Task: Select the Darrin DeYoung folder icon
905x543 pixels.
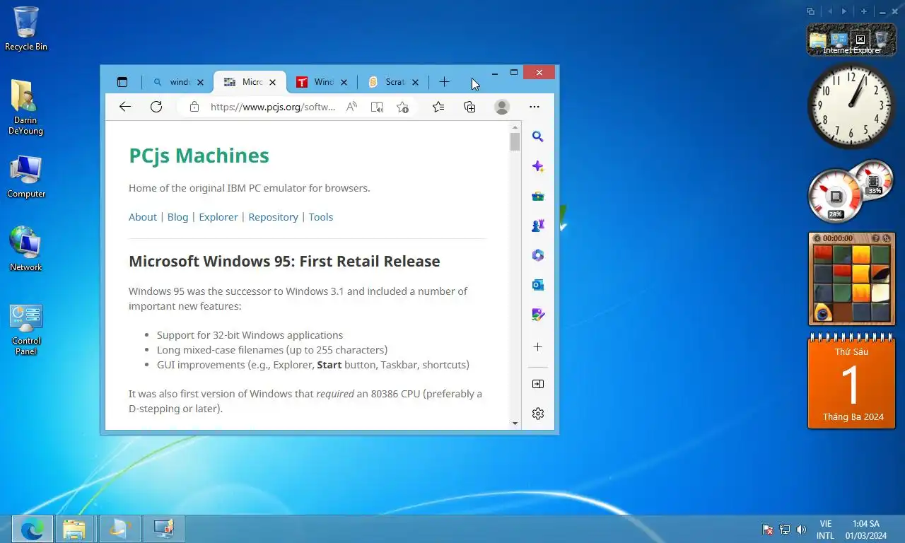Action: point(25,107)
